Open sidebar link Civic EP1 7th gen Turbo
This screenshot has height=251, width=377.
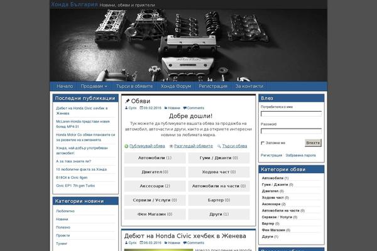point(75,186)
